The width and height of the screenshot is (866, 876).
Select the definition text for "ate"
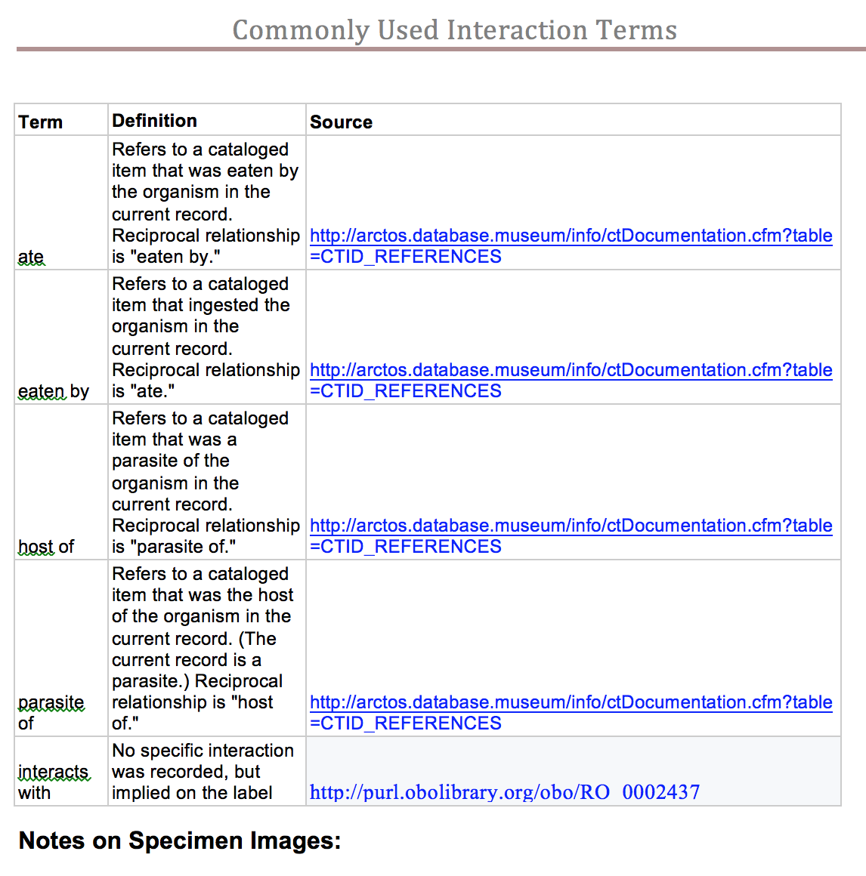point(206,202)
